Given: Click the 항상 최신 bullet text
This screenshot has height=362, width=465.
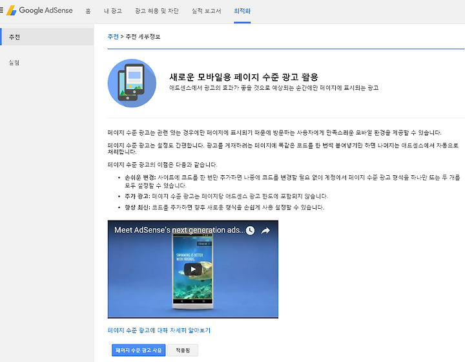Looking at the screenshot, I should 224,207.
